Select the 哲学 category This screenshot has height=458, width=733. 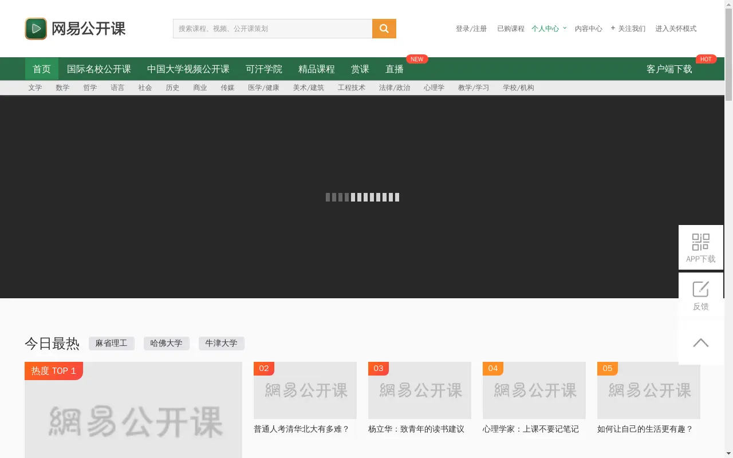[x=90, y=88]
